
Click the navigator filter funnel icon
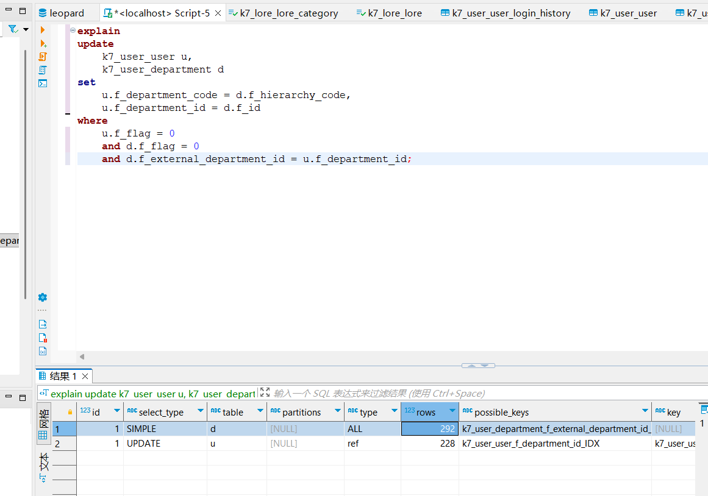(12, 29)
